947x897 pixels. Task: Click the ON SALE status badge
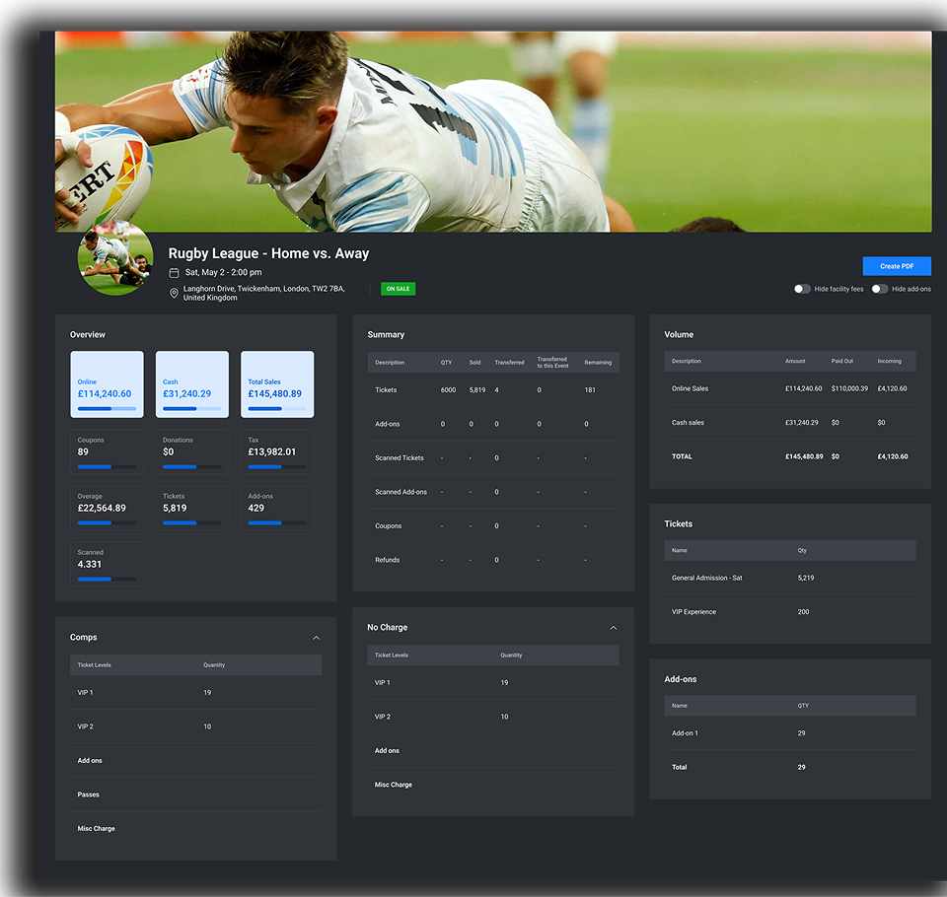[400, 289]
